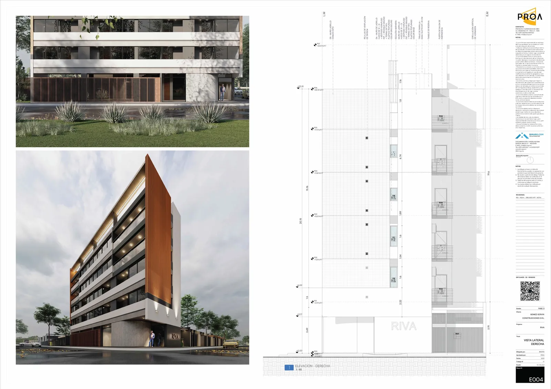Click the FASE 3 status value
Viewport: 551px width, 389px height.
[x=541, y=309]
